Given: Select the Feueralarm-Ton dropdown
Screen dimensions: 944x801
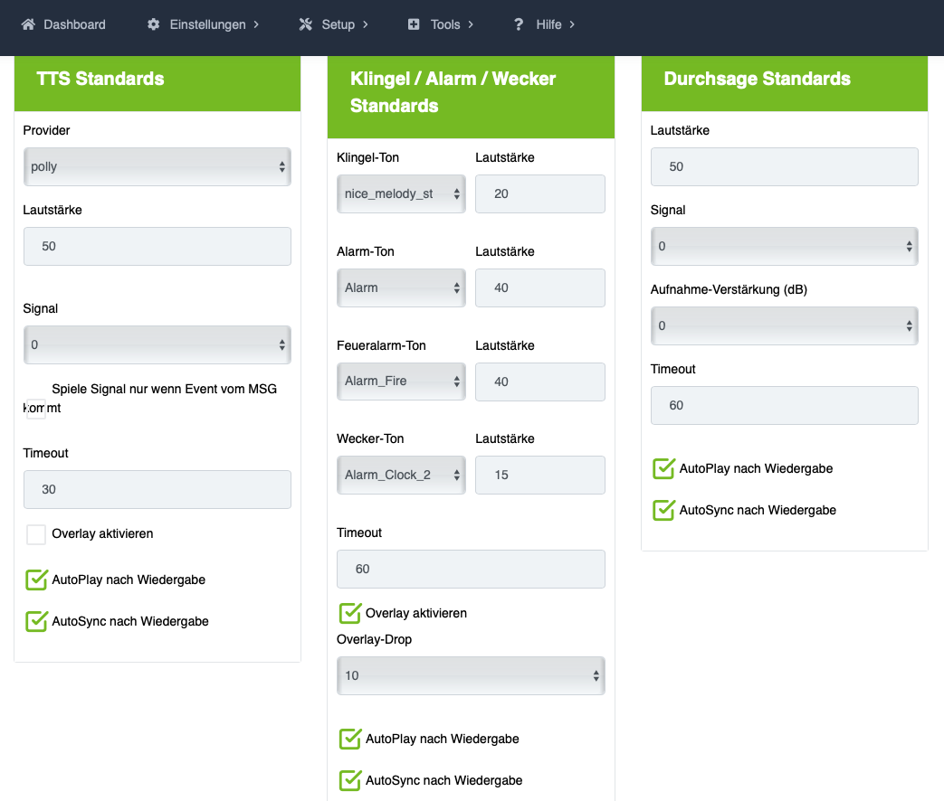Looking at the screenshot, I should [401, 382].
